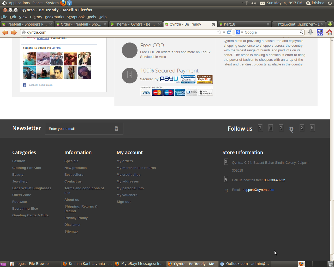334x267 pixels.
Task: Open the My orders link
Action: tap(125, 161)
